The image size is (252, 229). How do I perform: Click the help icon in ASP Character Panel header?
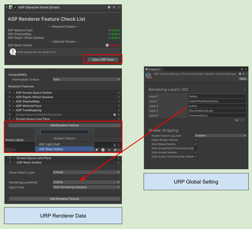109,7
